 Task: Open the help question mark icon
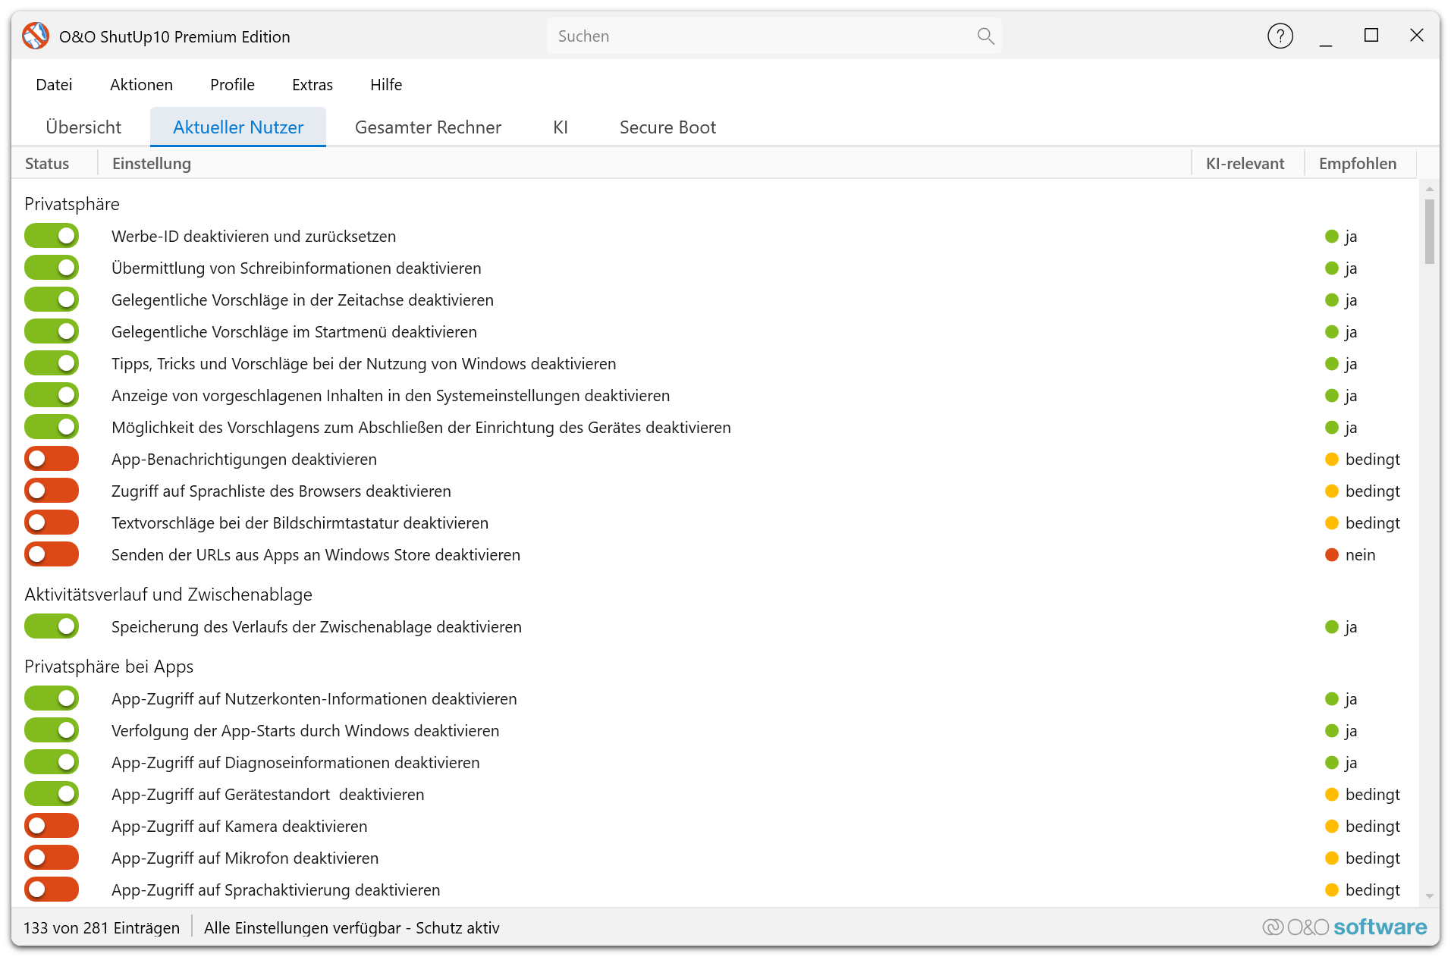coord(1280,36)
